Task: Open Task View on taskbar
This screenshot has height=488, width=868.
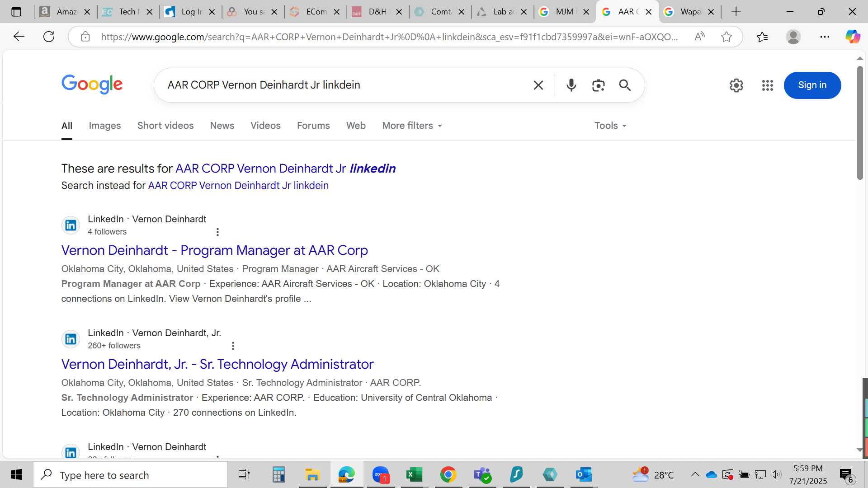Action: coord(244,474)
